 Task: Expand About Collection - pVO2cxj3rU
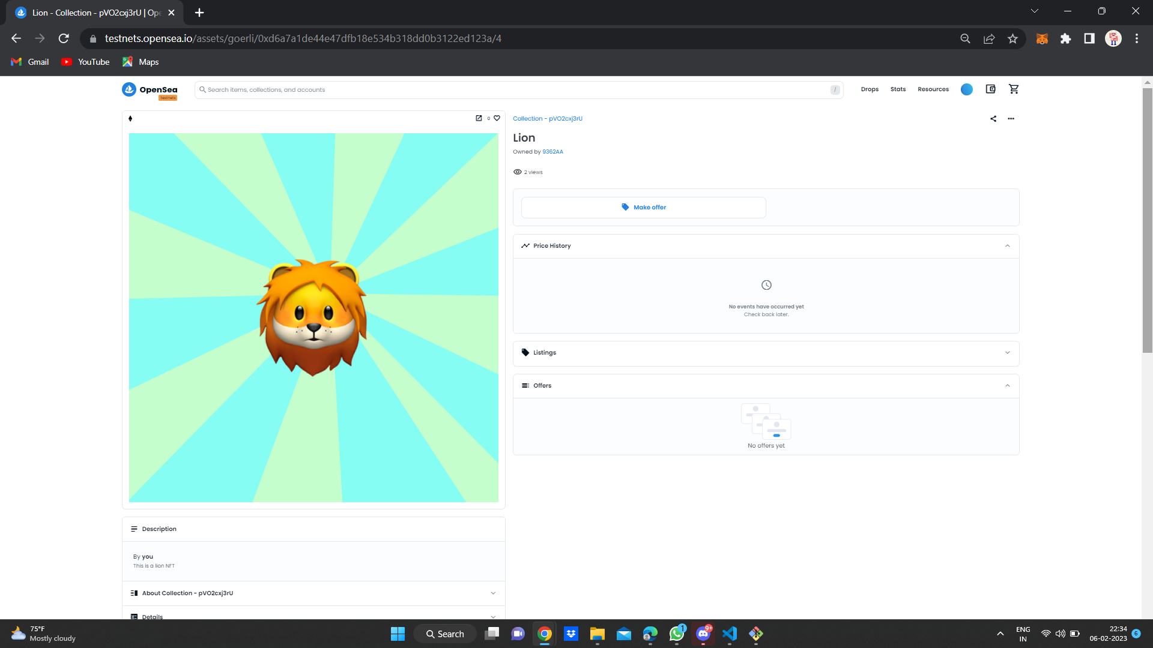coord(313,593)
